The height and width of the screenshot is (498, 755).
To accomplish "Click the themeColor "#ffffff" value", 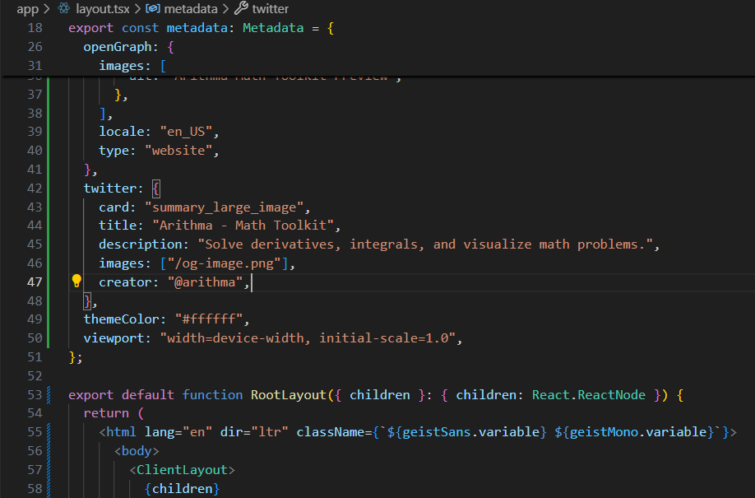I will pos(209,319).
